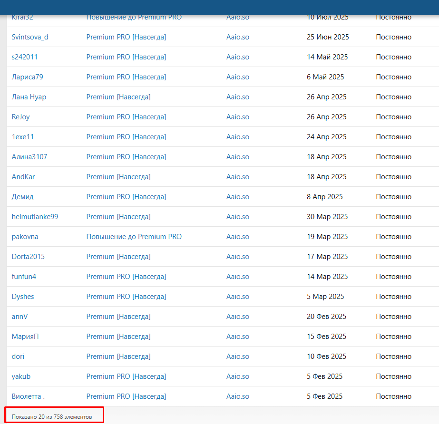Image resolution: width=439 pixels, height=424 pixels.
Task: Open Premium [Навсегда] in dori row
Action: point(118,357)
